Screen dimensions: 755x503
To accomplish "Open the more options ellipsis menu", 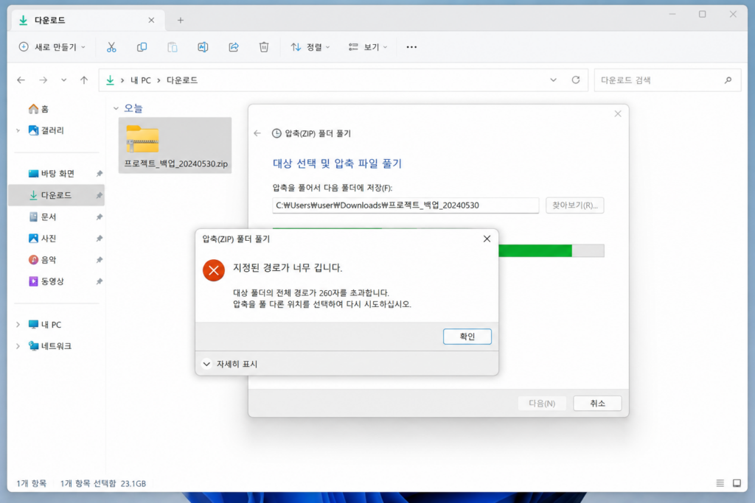I will 411,47.
